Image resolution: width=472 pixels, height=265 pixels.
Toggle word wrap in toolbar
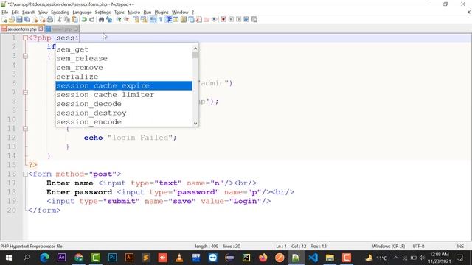click(153, 20)
